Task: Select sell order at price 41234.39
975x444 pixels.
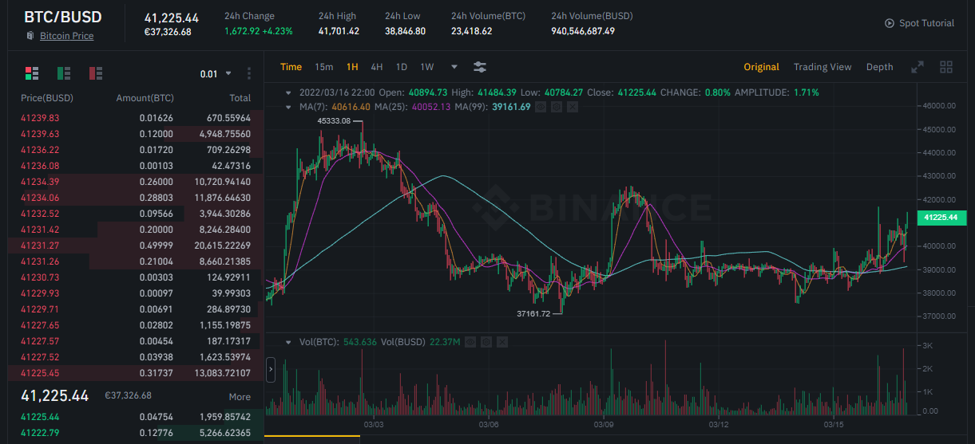Action: point(135,182)
